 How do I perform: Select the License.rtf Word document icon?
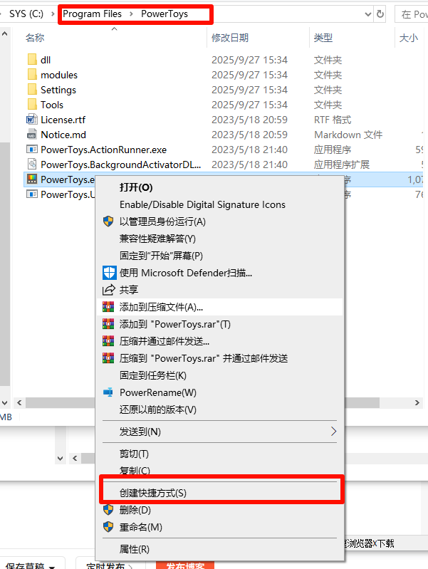pos(32,120)
